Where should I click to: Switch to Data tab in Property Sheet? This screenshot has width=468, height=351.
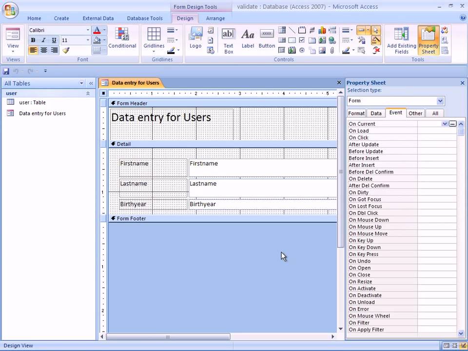(x=376, y=114)
